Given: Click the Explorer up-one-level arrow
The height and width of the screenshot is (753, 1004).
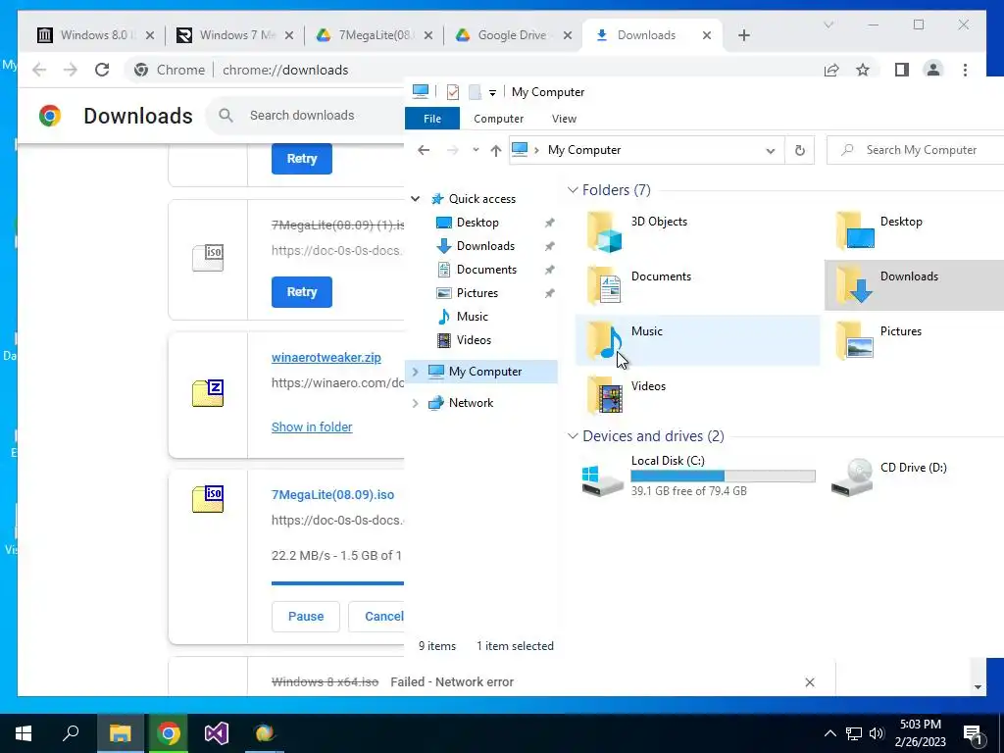Looking at the screenshot, I should pyautogui.click(x=495, y=150).
